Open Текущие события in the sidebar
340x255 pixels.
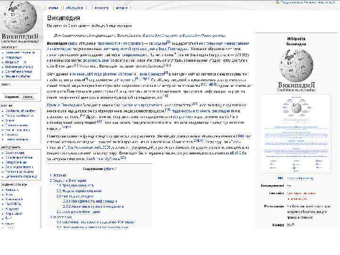(x=18, y=76)
